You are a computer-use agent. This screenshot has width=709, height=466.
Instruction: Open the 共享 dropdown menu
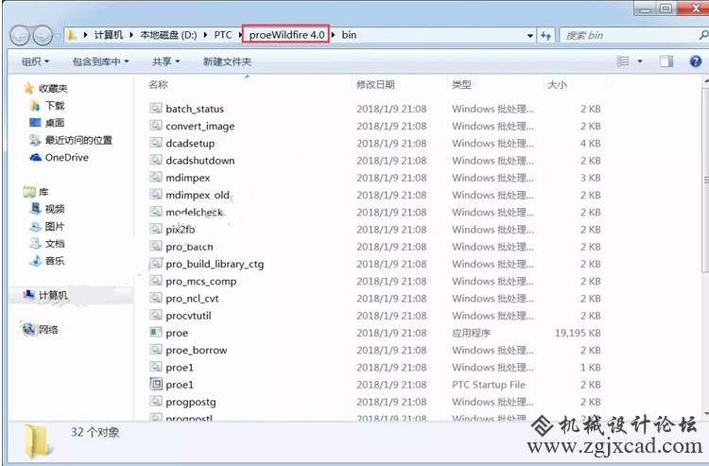click(x=166, y=61)
